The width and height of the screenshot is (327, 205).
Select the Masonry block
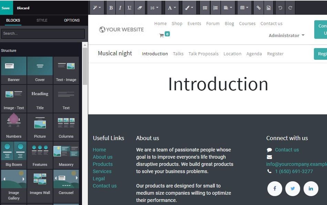coord(66,155)
